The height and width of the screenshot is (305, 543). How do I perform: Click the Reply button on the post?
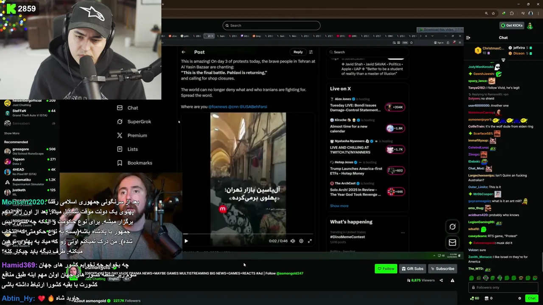pos(298,52)
